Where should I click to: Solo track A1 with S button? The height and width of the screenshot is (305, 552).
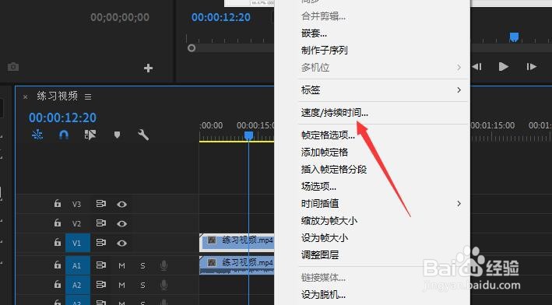click(x=142, y=266)
